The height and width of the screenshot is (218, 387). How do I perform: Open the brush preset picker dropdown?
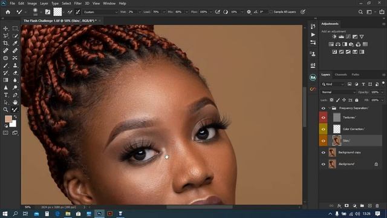point(41,12)
